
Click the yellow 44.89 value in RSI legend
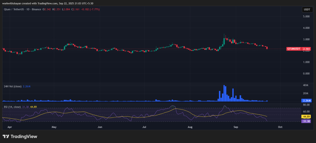click(x=33, y=107)
